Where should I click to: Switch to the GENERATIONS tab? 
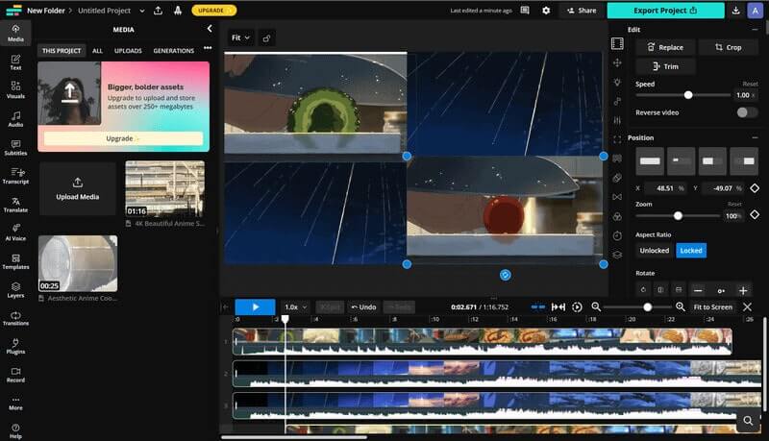click(x=173, y=50)
